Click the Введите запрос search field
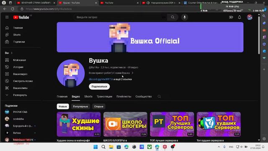The height and width of the screenshot is (151, 268). (x=120, y=17)
